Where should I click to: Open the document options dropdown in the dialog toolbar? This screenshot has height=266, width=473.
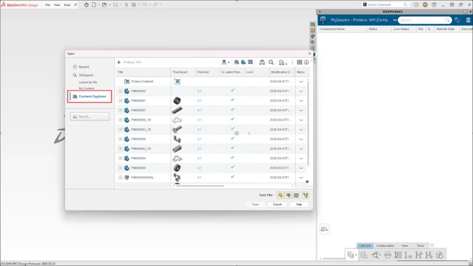point(283,63)
